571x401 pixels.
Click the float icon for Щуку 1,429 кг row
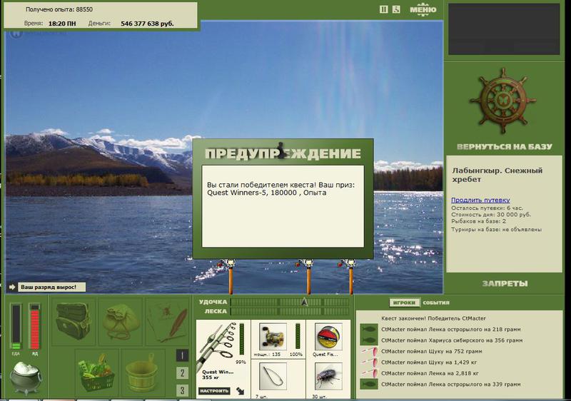coord(369,362)
